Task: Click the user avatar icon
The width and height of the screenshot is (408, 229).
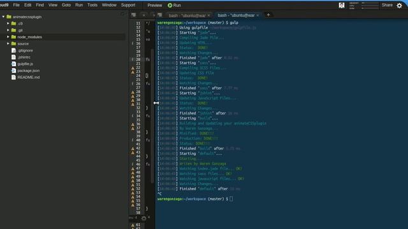Action: pos(342,5)
